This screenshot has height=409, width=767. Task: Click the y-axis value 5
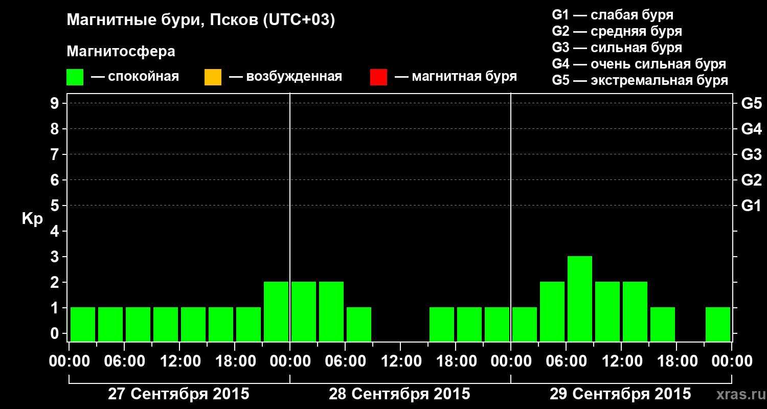coord(56,206)
